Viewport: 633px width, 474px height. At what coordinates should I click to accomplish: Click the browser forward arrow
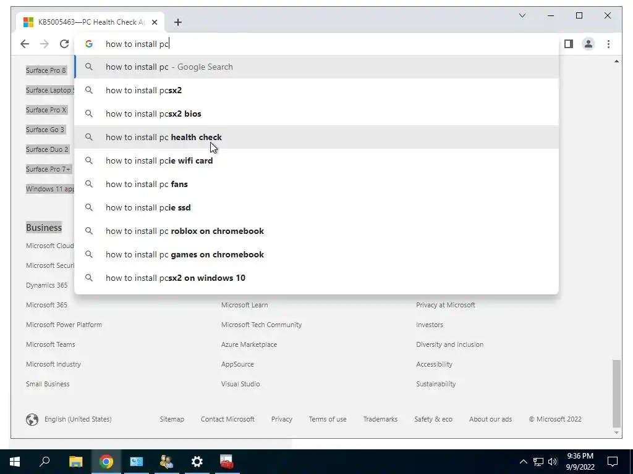pyautogui.click(x=45, y=44)
